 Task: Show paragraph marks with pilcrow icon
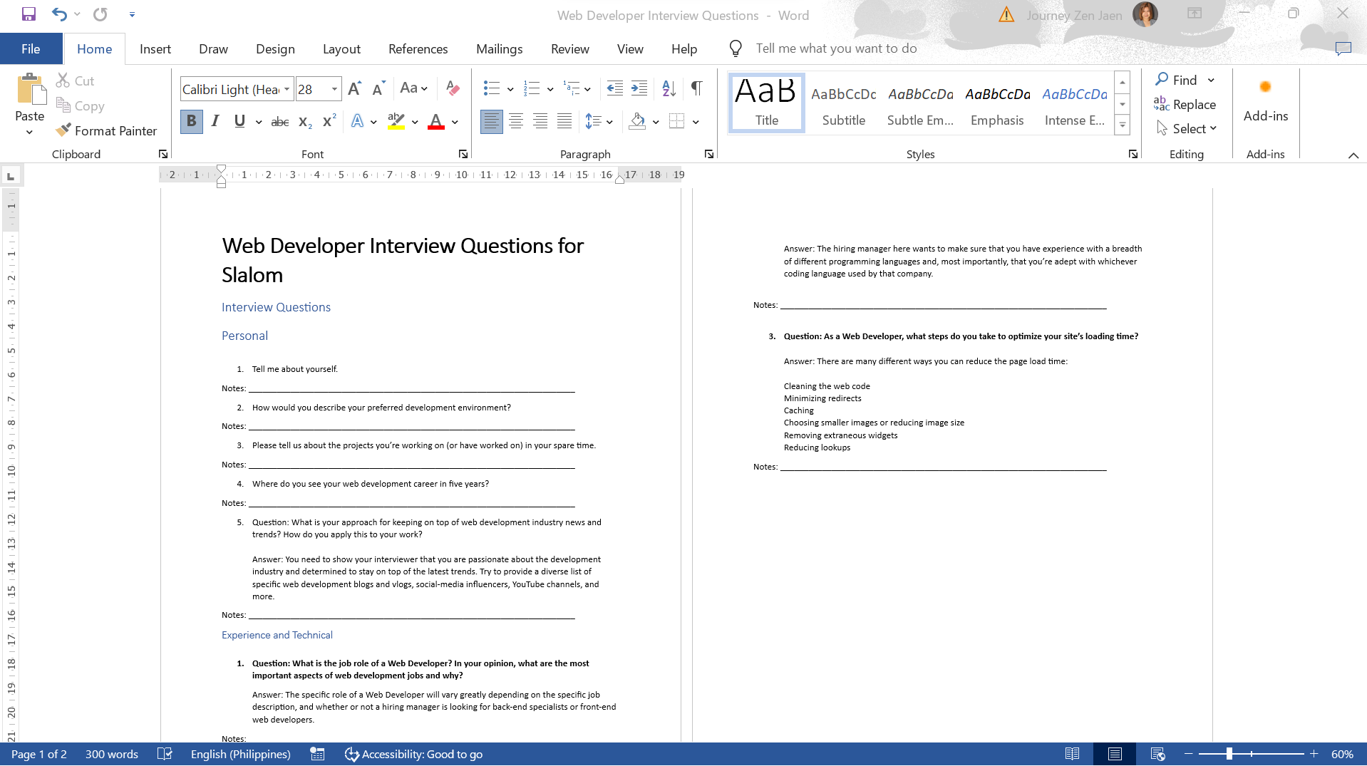click(696, 88)
